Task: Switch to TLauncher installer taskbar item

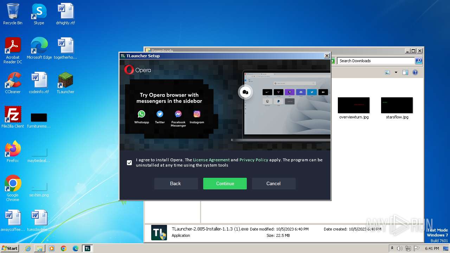Action: [88, 248]
